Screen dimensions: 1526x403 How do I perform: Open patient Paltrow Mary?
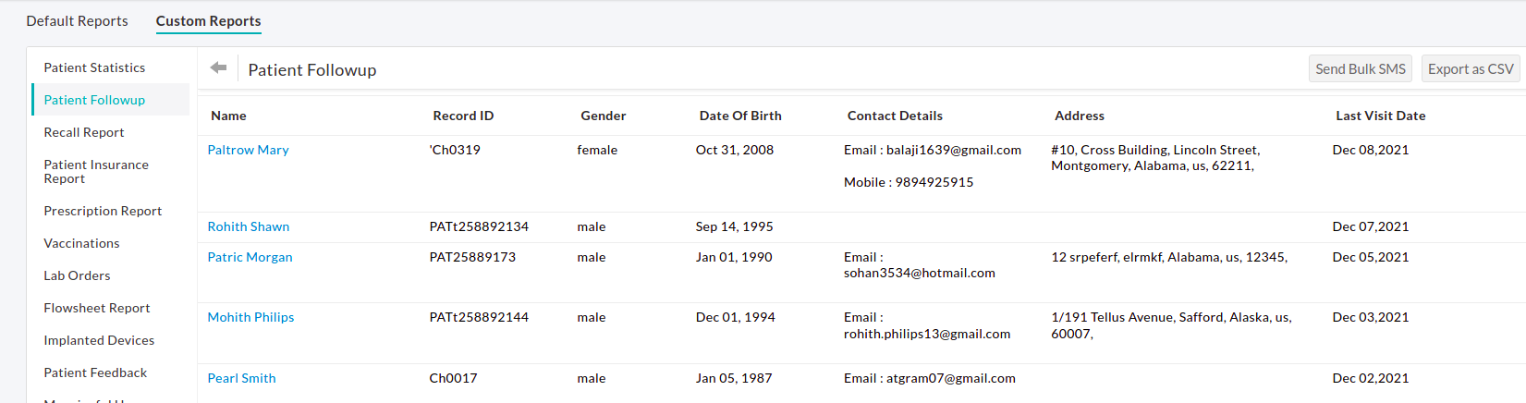point(248,150)
